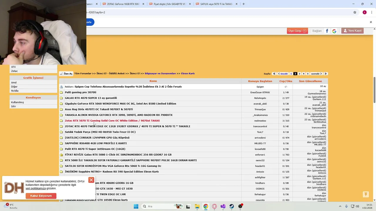Filter by Amd graphics processor
The height and width of the screenshot is (211, 376).
pyautogui.click(x=14, y=83)
